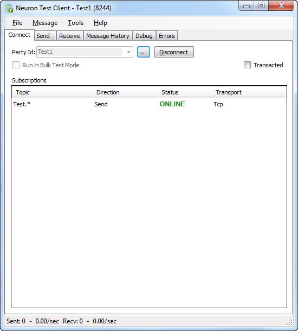This screenshot has height=331, width=298.
Task: Open the Help menu
Action: [x=100, y=23]
